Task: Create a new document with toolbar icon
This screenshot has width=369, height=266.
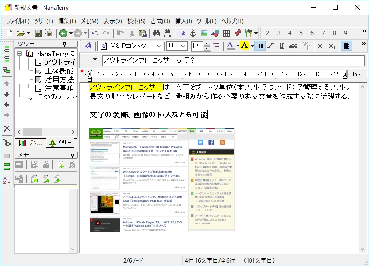Action: [9, 33]
